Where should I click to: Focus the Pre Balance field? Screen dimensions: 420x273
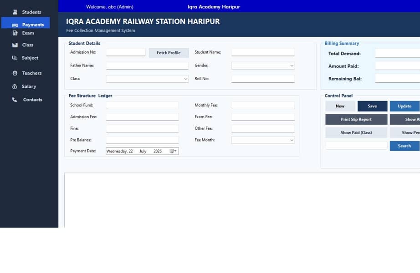pyautogui.click(x=142, y=140)
